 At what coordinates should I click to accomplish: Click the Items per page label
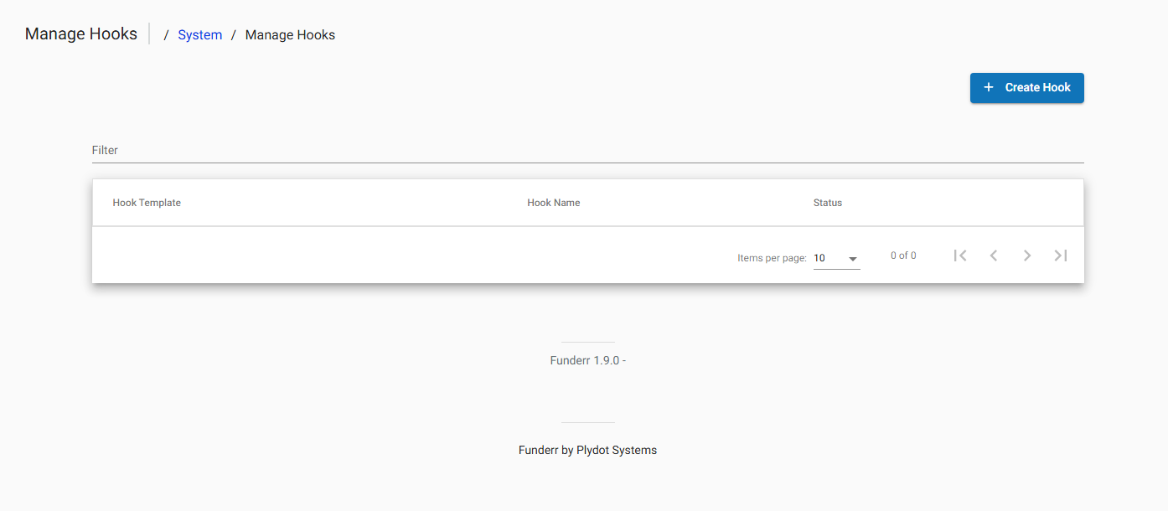click(x=771, y=258)
